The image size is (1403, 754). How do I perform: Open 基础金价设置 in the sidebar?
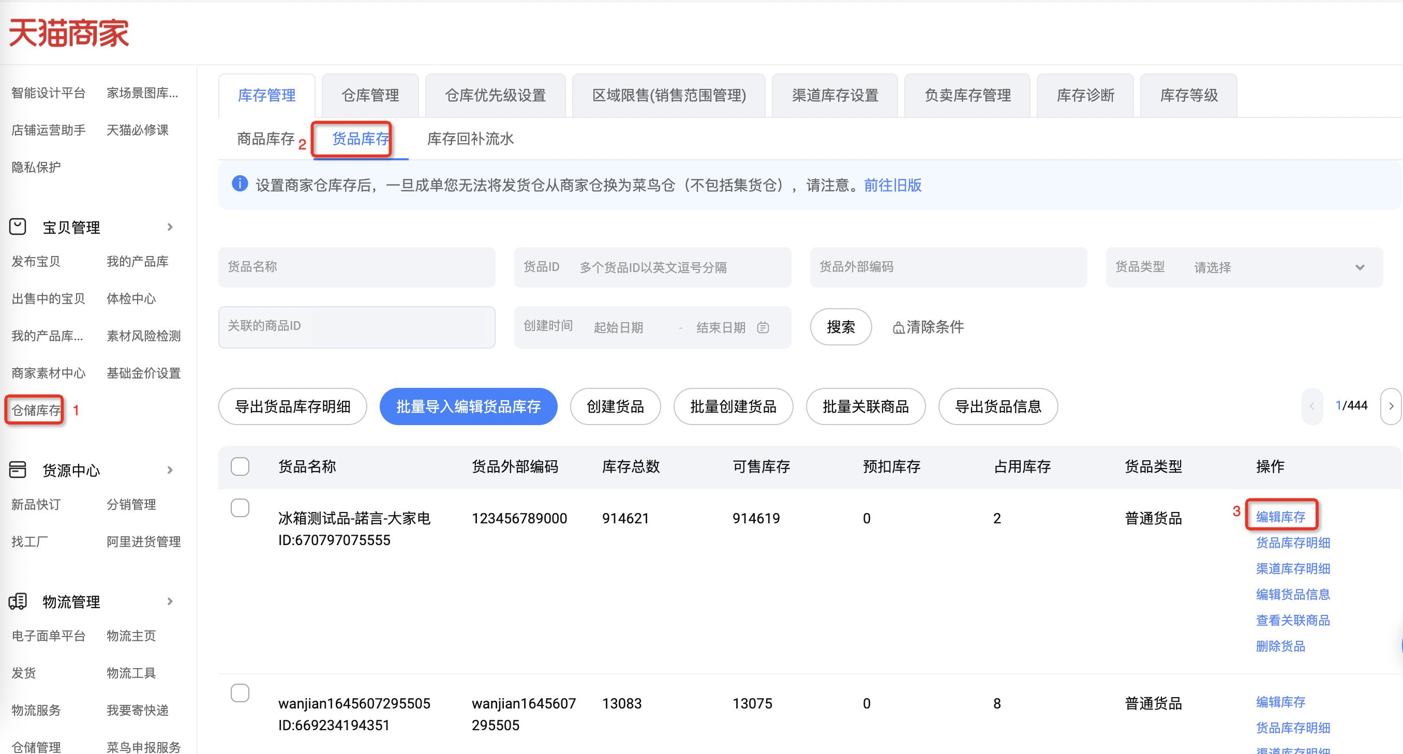(144, 373)
